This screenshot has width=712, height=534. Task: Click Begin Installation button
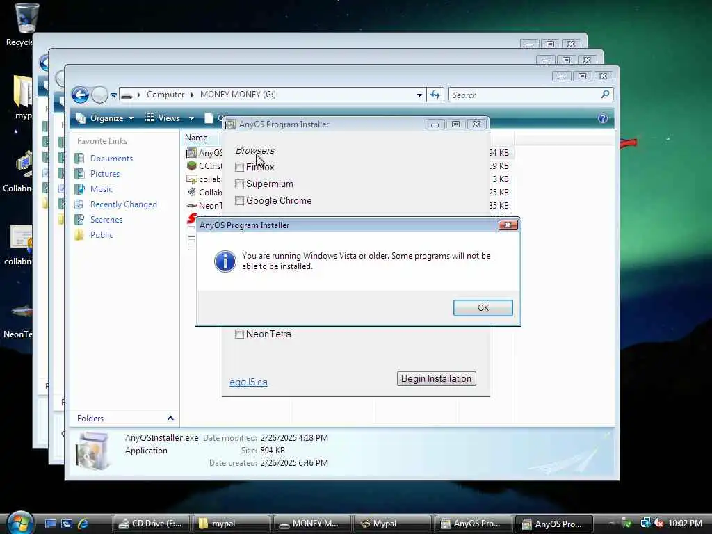tap(437, 378)
